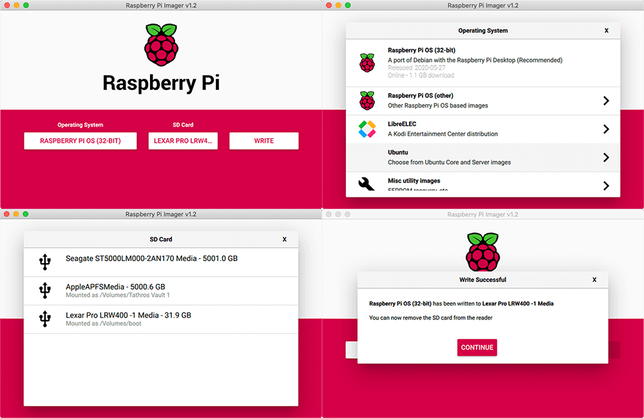
Task: Click Raspberry Pi OS (other) raspberry icon
Action: tap(367, 100)
